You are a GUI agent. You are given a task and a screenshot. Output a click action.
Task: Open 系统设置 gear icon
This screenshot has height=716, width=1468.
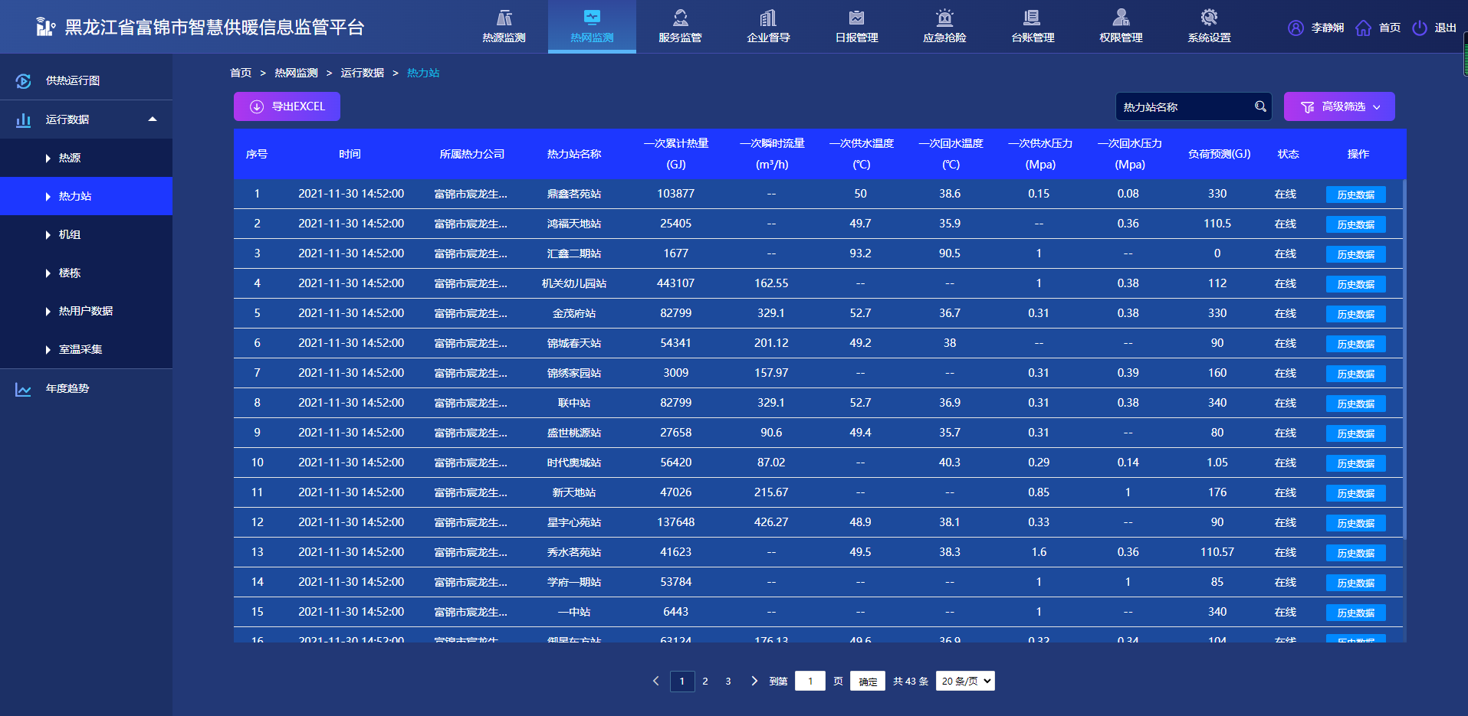click(x=1209, y=18)
